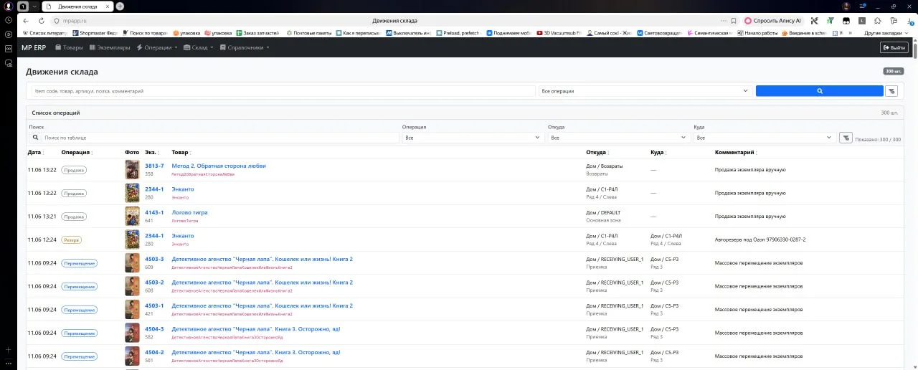
Task: Sort by the Операция column header
Action: tap(75, 153)
